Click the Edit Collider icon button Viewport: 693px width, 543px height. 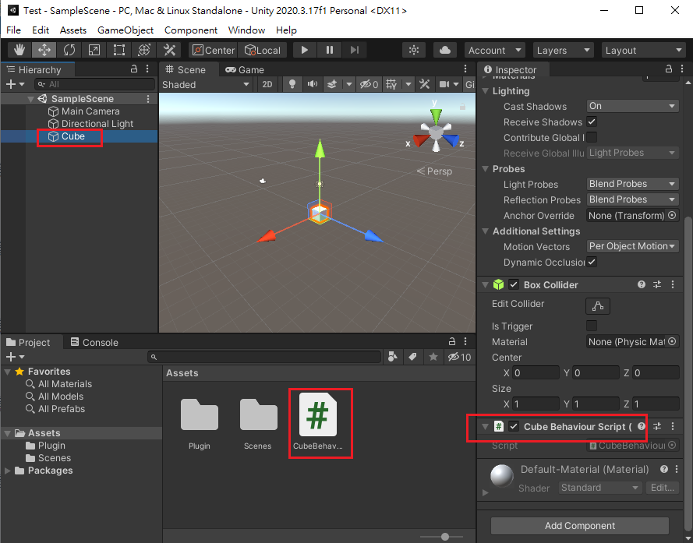pyautogui.click(x=598, y=305)
